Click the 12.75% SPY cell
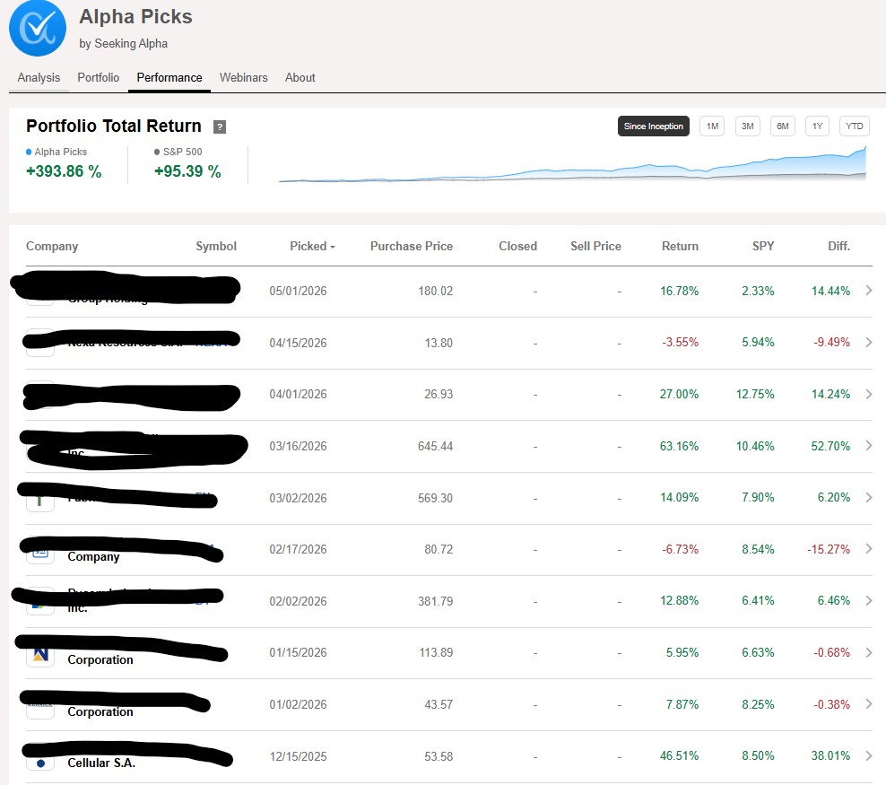The image size is (886, 785). tap(755, 394)
